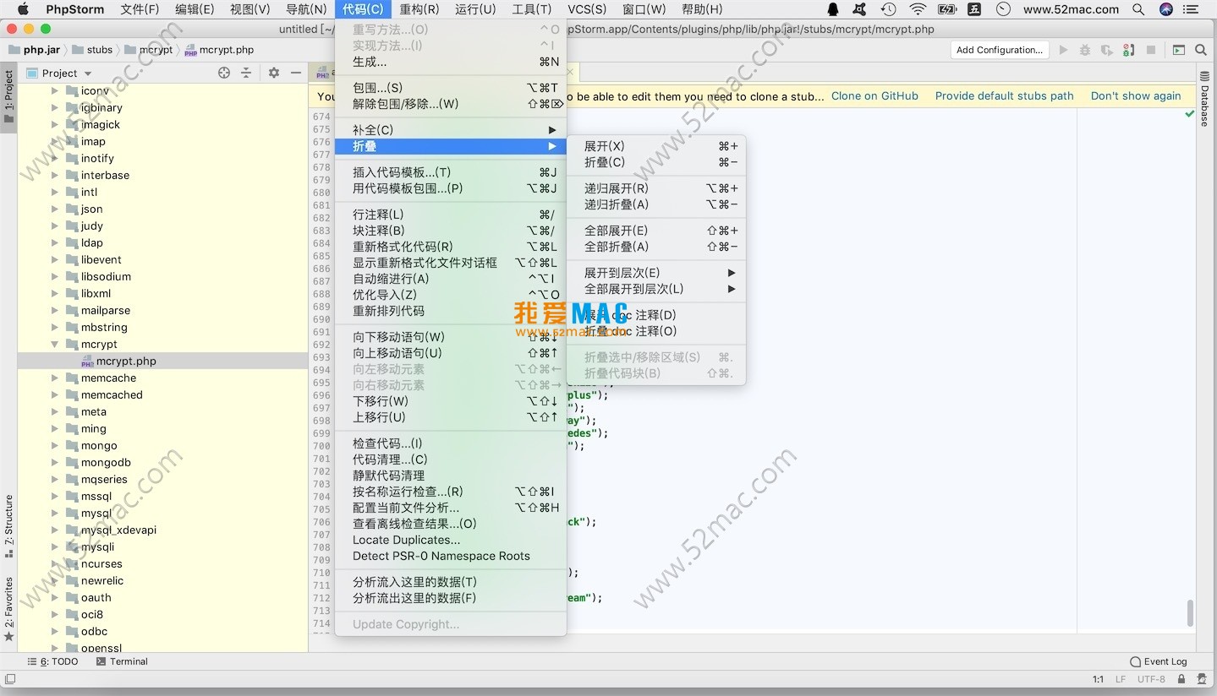
Task: Choose 展开(X) in fold submenu
Action: click(x=656, y=146)
